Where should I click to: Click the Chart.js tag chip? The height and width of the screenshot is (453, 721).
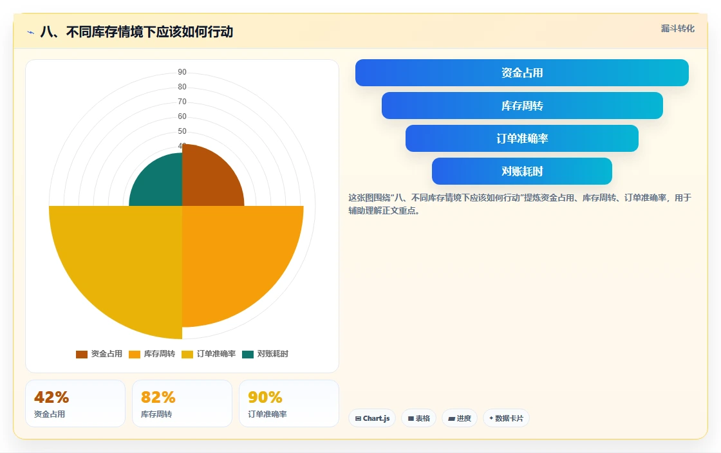372,418
